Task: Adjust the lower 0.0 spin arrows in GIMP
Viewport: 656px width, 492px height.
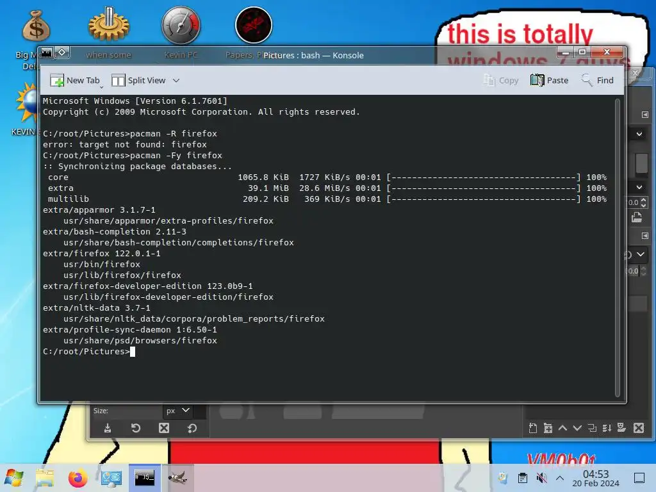Action: coord(643,271)
